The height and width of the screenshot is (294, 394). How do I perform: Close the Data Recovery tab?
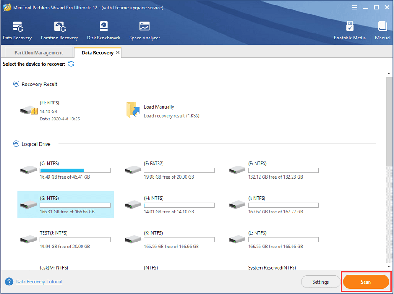[118, 52]
